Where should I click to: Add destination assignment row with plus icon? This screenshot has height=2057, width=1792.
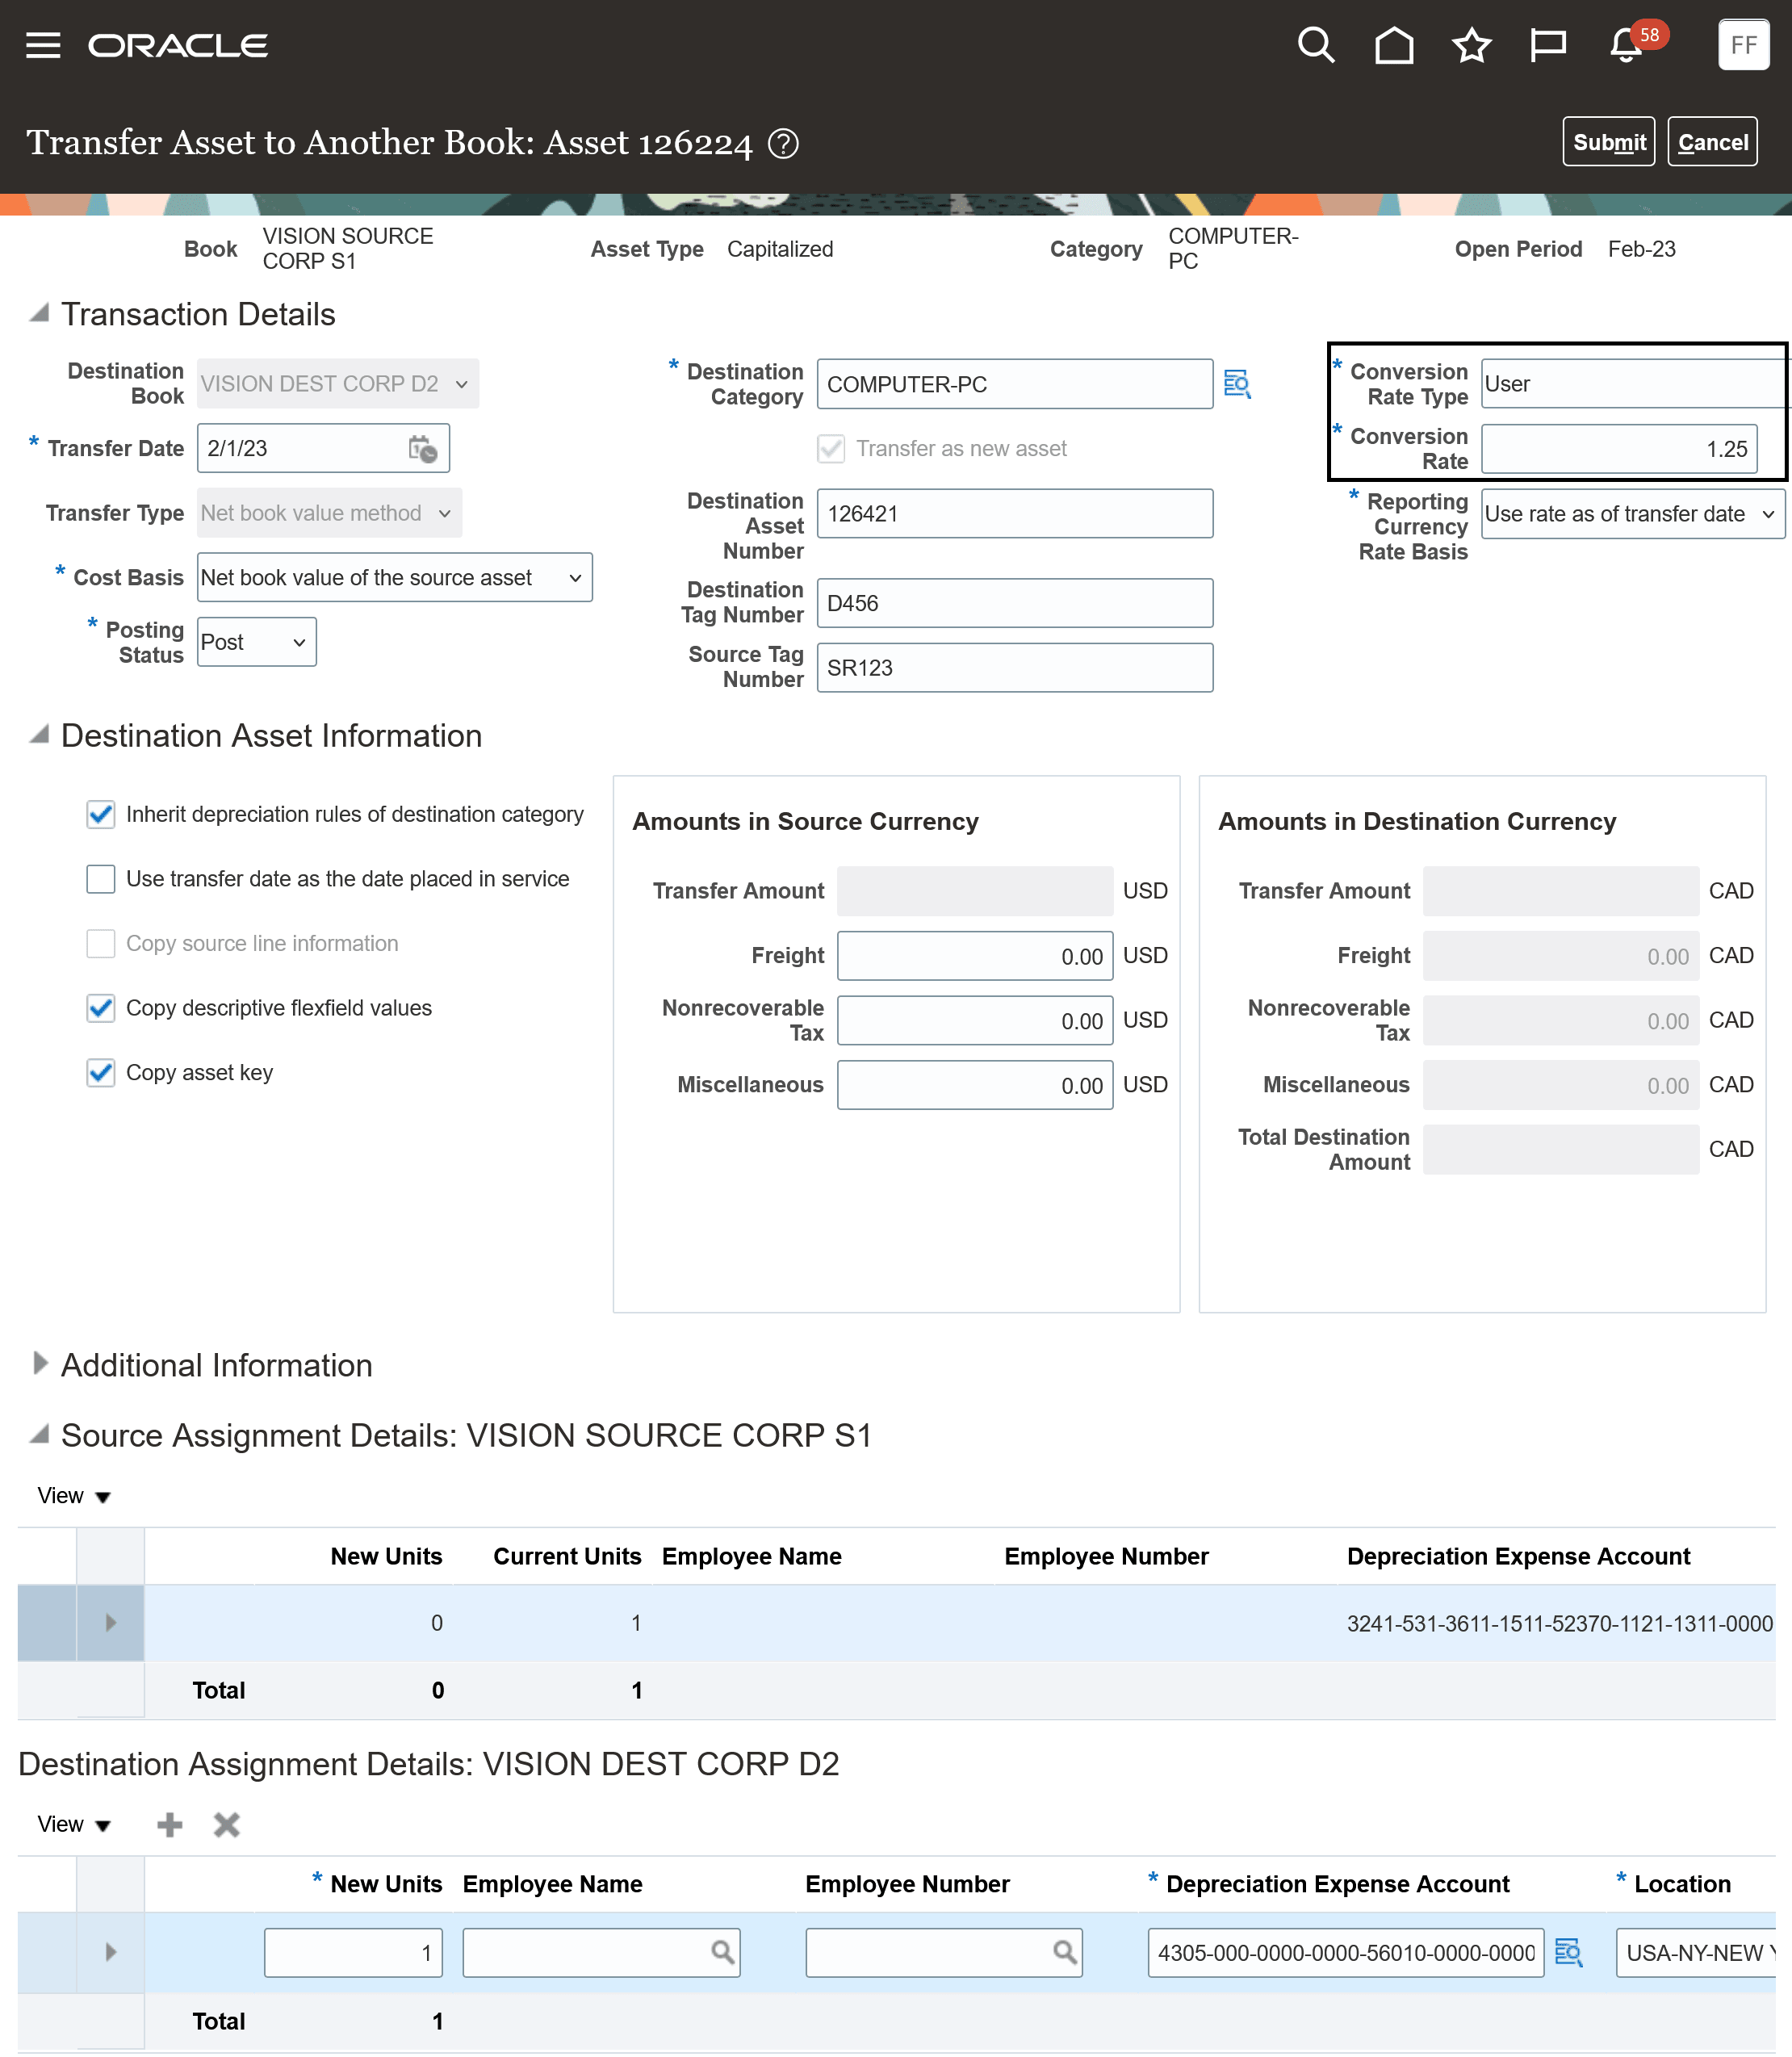[x=170, y=1825]
